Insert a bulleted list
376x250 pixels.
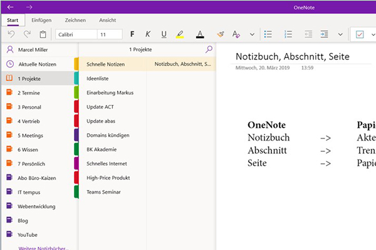click(x=268, y=34)
